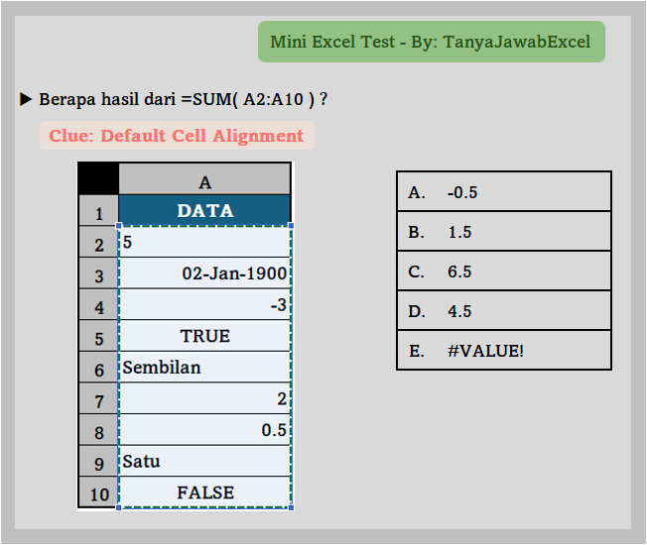Image resolution: width=647 pixels, height=545 pixels.
Task: Click row header 6
Action: (x=98, y=367)
